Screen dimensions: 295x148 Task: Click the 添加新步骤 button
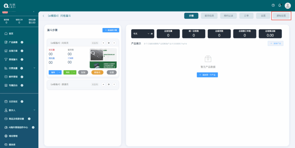pyautogui.click(x=111, y=30)
